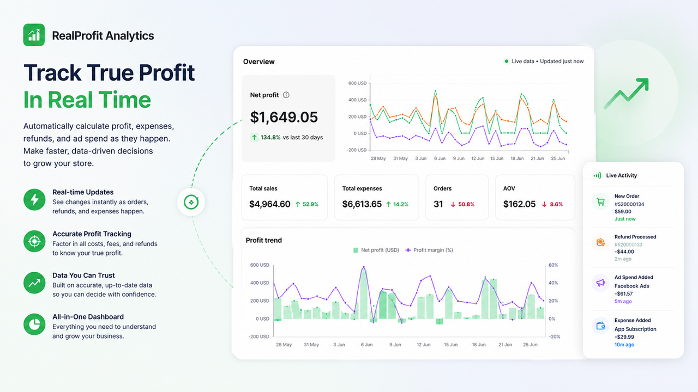698x392 pixels.
Task: Click the Net profit info icon
Action: tap(286, 95)
